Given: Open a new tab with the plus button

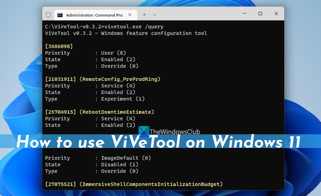Looking at the screenshot, I should [x=144, y=15].
